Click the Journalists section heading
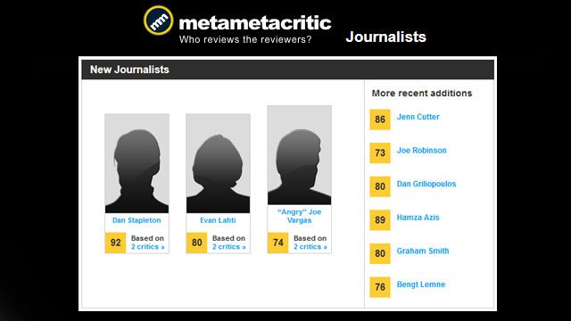Screen dimensions: 571x321 pos(386,37)
